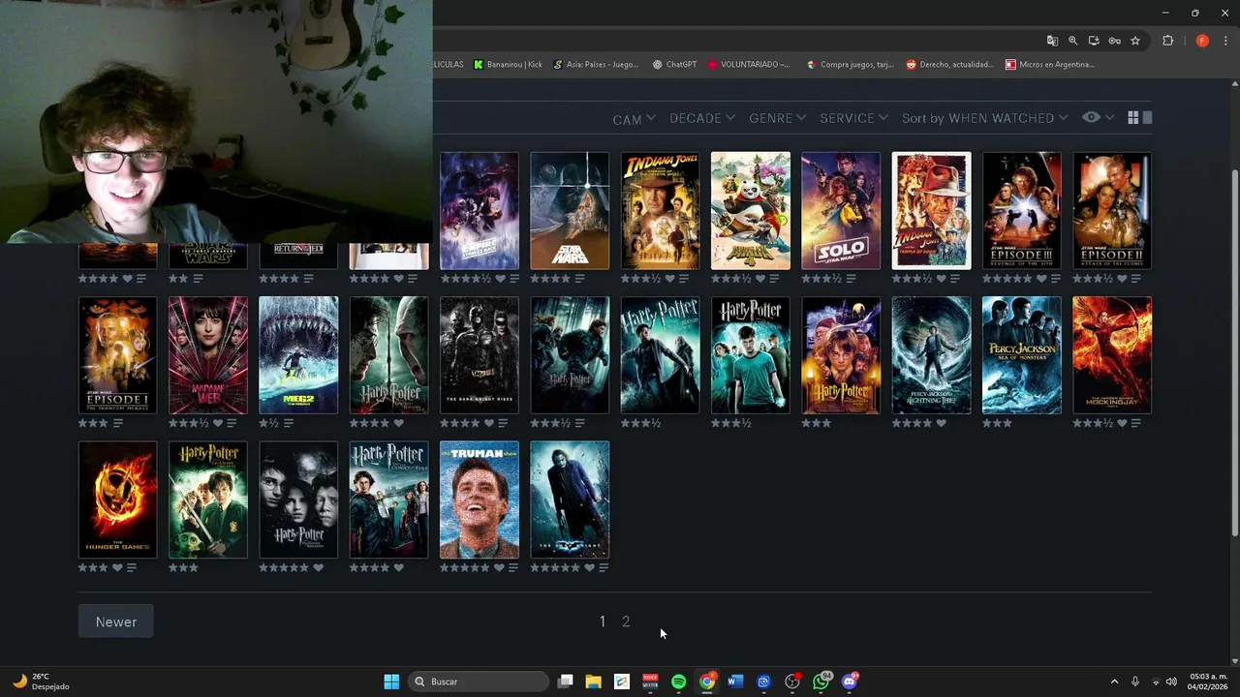Open the Compra juegos bookmark
The width and height of the screenshot is (1240, 697).
click(x=850, y=65)
